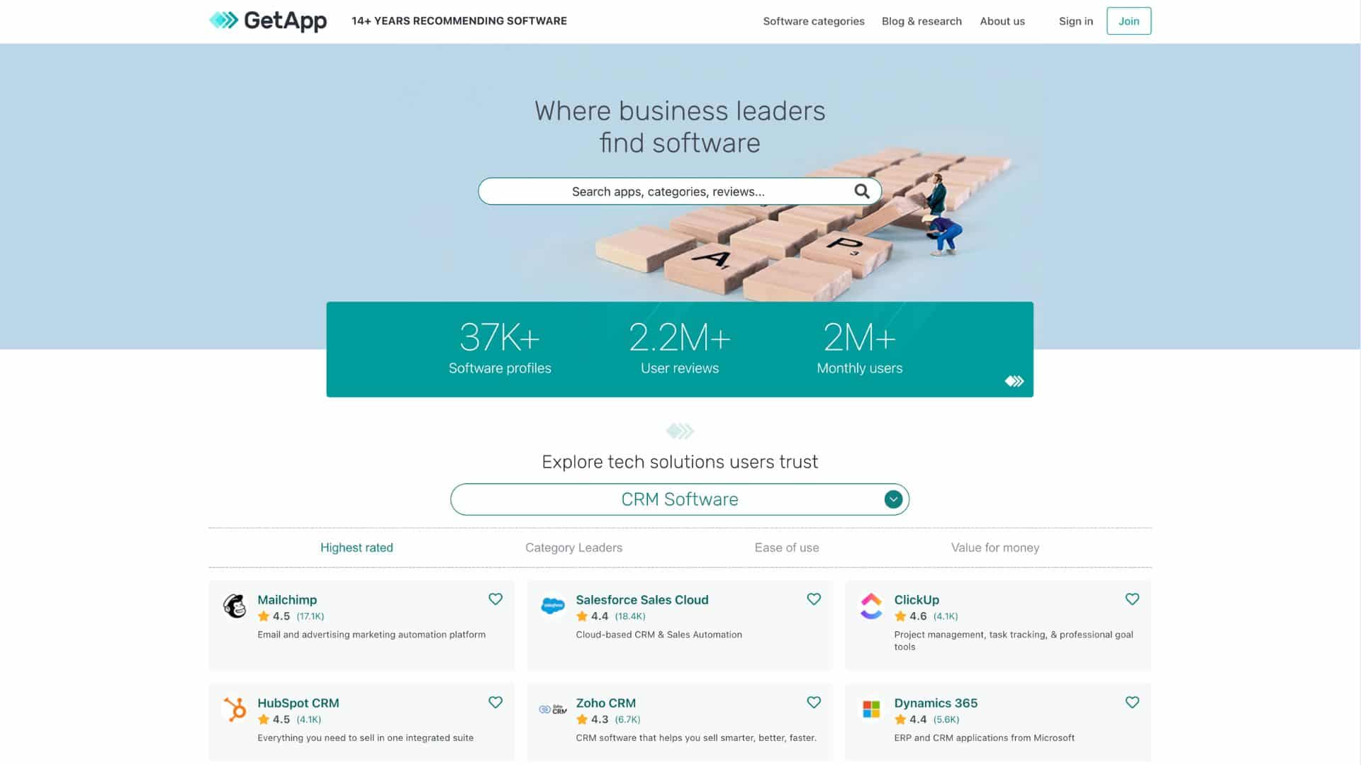Screen dimensions: 1361x765
Task: Click the Mailchimp app logo
Action: [235, 608]
